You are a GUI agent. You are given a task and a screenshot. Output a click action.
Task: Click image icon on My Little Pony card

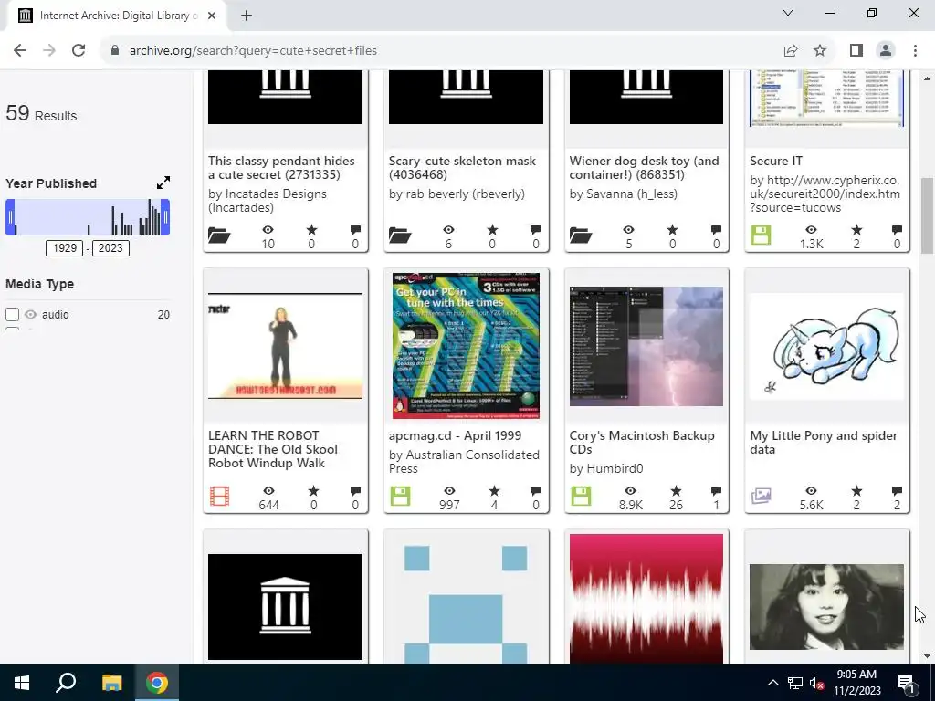click(762, 496)
